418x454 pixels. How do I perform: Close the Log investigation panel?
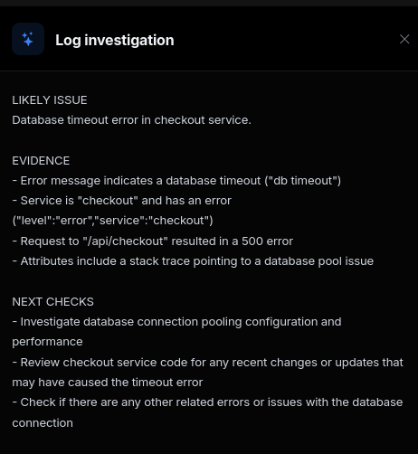click(404, 39)
